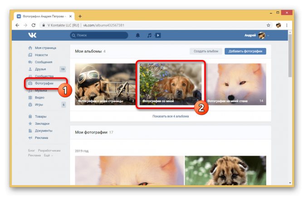The width and height of the screenshot is (304, 197).
Task: Click the Мои альбомы heading
Action: pos(88,51)
